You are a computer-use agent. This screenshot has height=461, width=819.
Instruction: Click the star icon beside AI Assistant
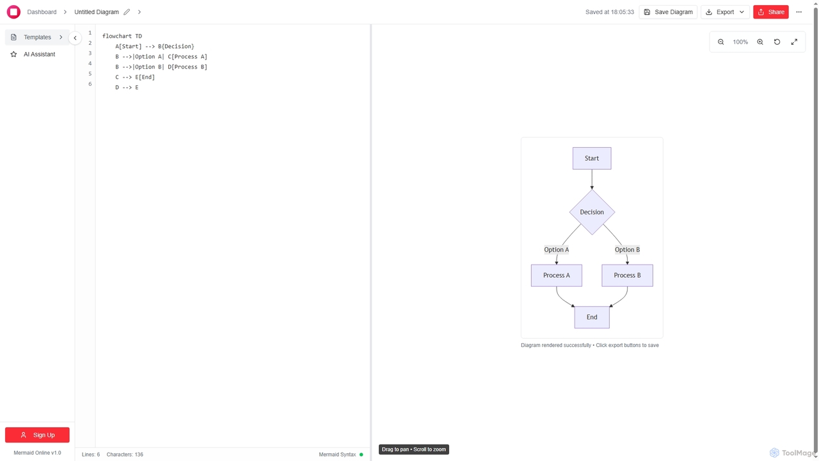13,54
